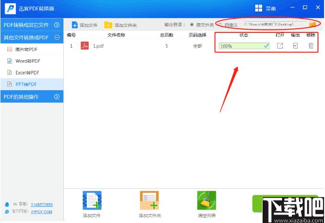Click the custom output path field
Screen dimensions: 325x223
pyautogui.click(x=275, y=25)
